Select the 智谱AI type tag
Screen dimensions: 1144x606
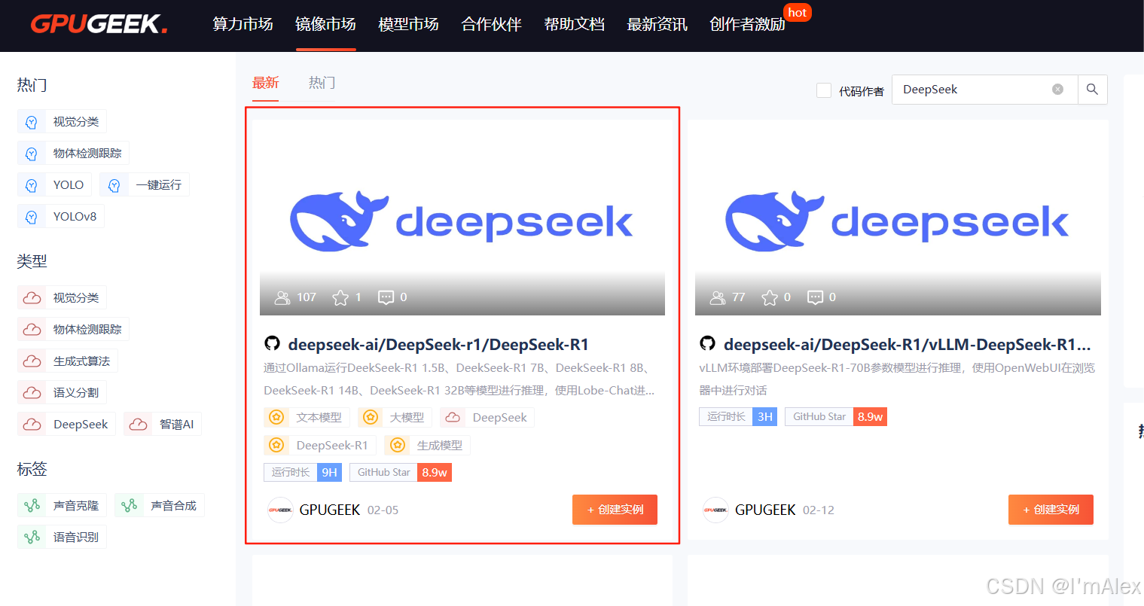coord(163,424)
